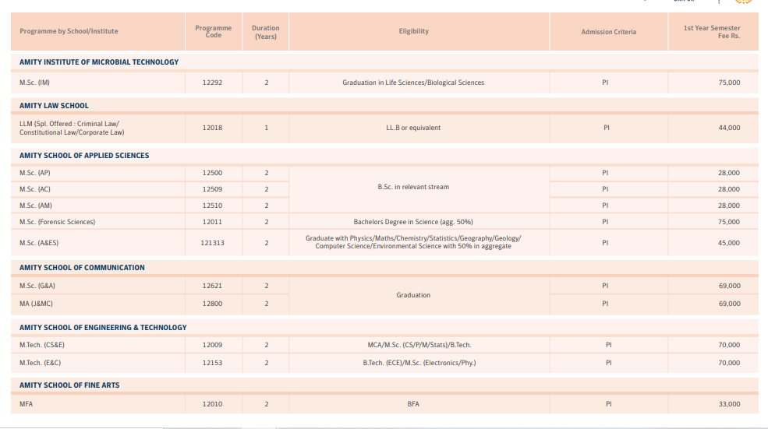This screenshot has width=768, height=429.
Task: Select programme code 121313
Action: click(213, 243)
